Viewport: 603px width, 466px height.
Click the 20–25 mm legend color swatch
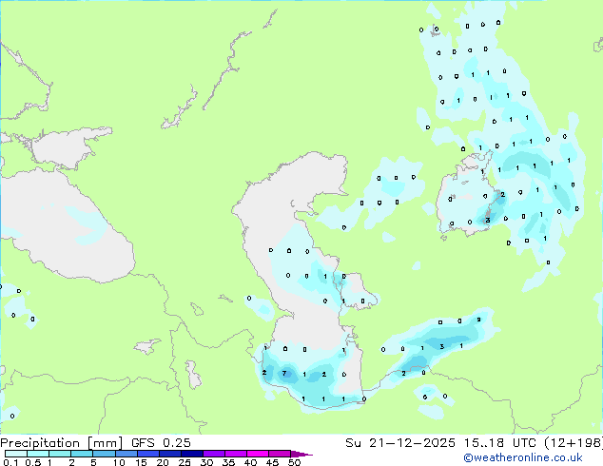tap(170, 454)
